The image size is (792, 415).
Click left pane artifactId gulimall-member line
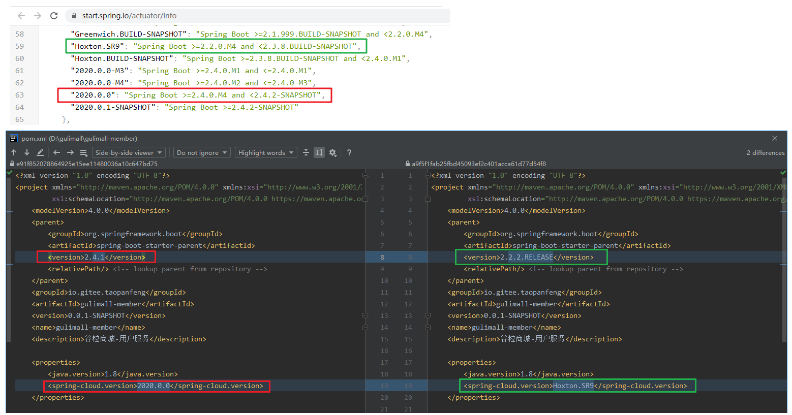[x=113, y=304]
